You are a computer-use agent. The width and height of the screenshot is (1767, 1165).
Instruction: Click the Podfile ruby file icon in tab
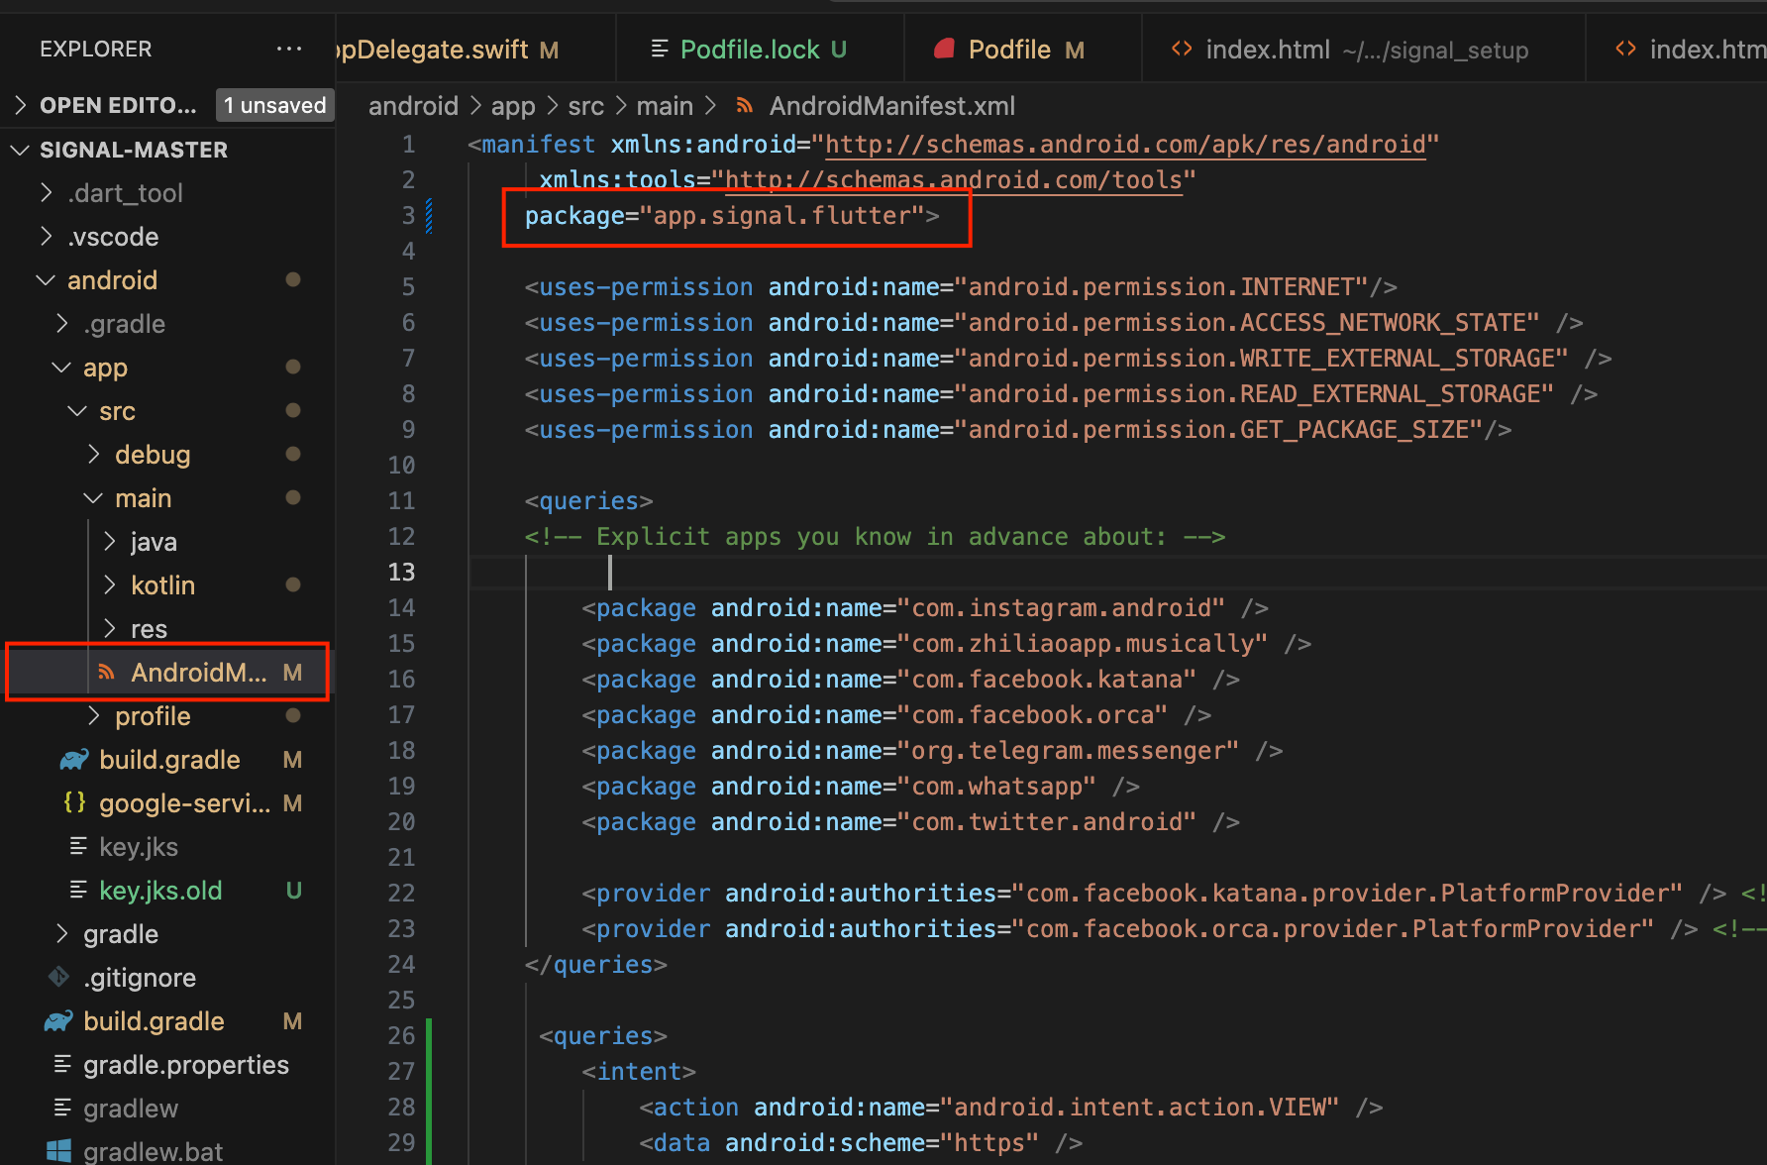944,49
